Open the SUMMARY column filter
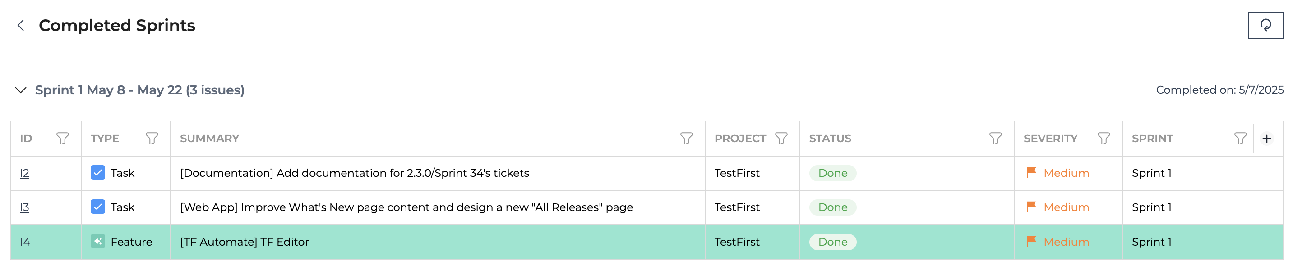Viewport: 1293px width, 279px height. (686, 138)
